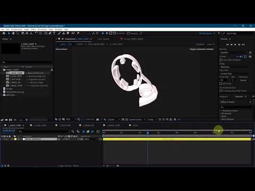
Task: Jump to first frame in Preview panel
Action: pos(227,45)
